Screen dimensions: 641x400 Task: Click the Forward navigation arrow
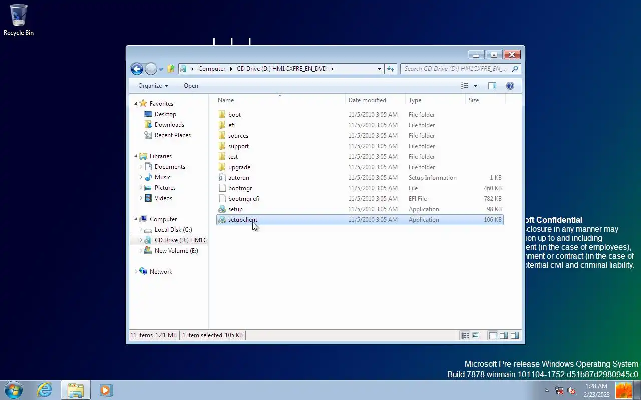pos(151,69)
